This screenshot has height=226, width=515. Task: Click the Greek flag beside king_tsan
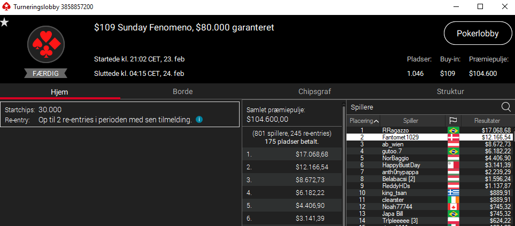pyautogui.click(x=453, y=192)
